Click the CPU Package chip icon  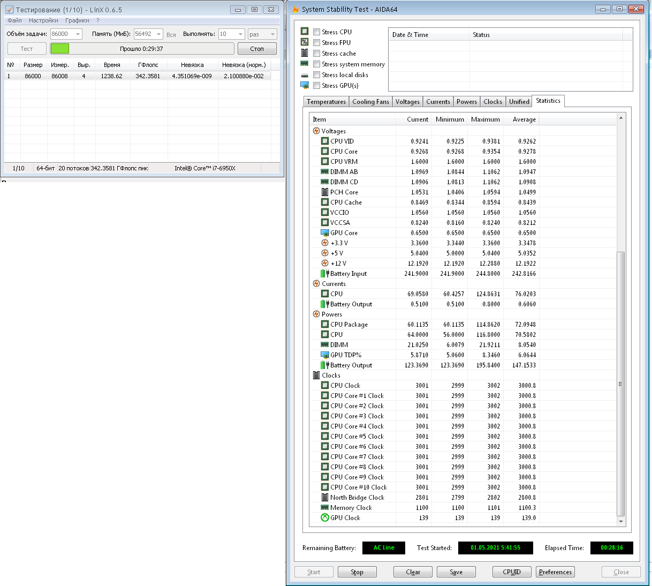[325, 324]
